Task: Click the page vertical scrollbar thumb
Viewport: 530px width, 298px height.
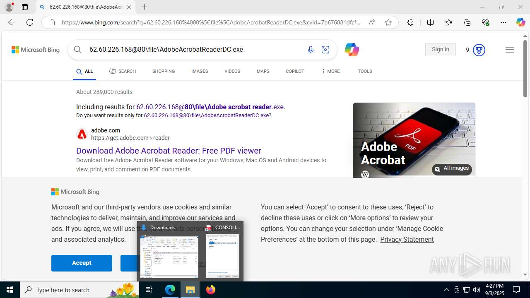Action: pos(525,69)
